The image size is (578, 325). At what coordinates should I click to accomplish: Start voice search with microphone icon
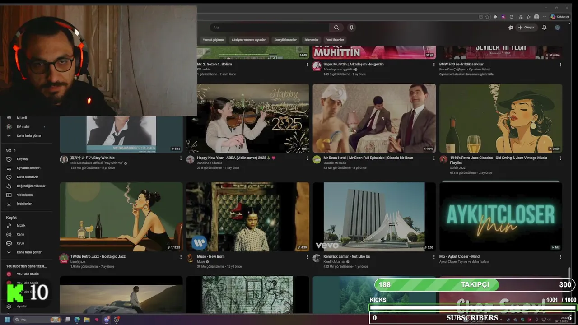point(351,28)
